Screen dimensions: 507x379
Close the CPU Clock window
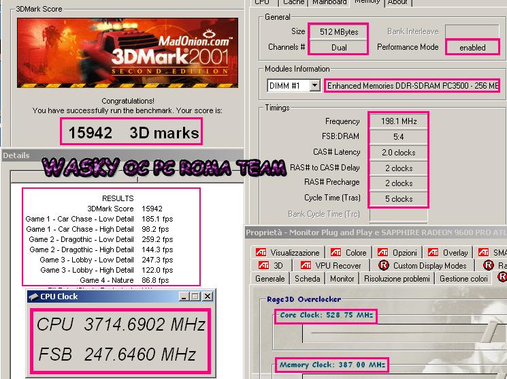click(208, 297)
